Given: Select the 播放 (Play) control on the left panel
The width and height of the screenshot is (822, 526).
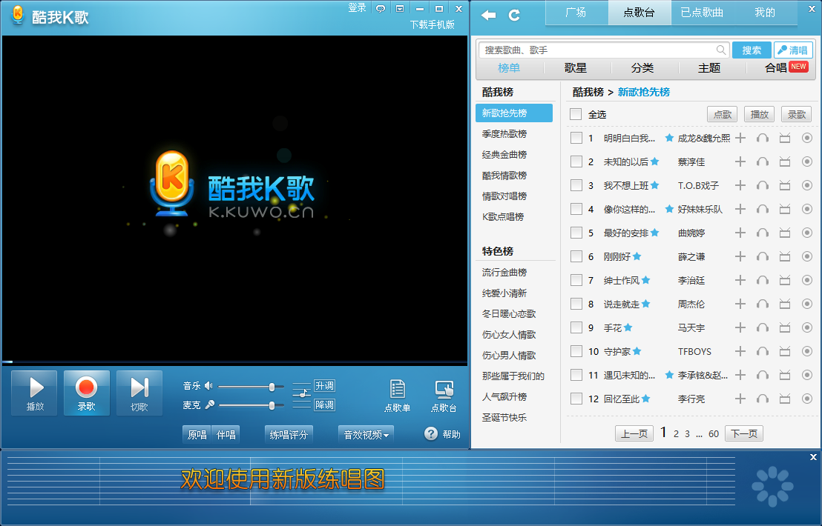Looking at the screenshot, I should (x=33, y=393).
